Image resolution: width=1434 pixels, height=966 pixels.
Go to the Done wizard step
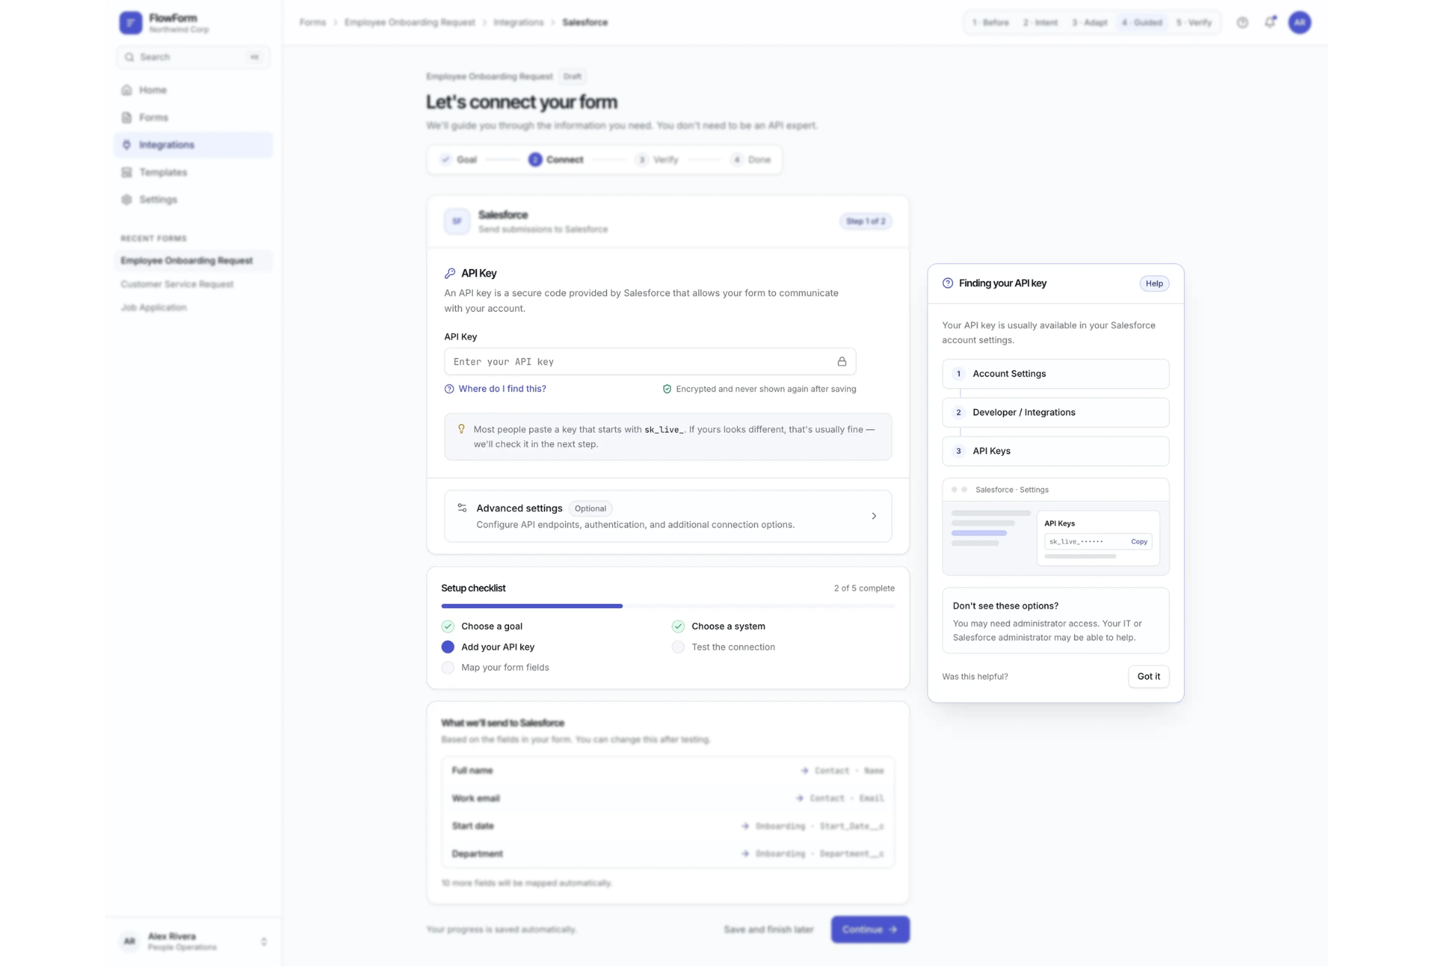click(x=751, y=160)
